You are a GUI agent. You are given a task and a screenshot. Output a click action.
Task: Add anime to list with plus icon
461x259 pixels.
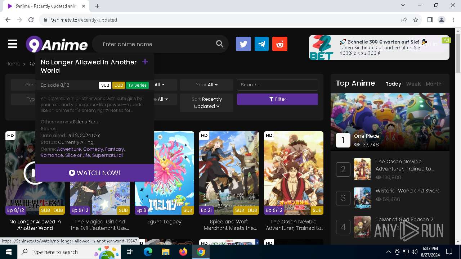tap(145, 62)
